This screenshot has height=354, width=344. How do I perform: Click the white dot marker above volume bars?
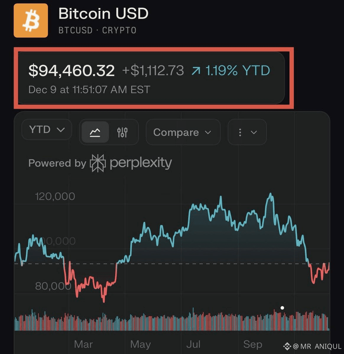[x=282, y=308]
